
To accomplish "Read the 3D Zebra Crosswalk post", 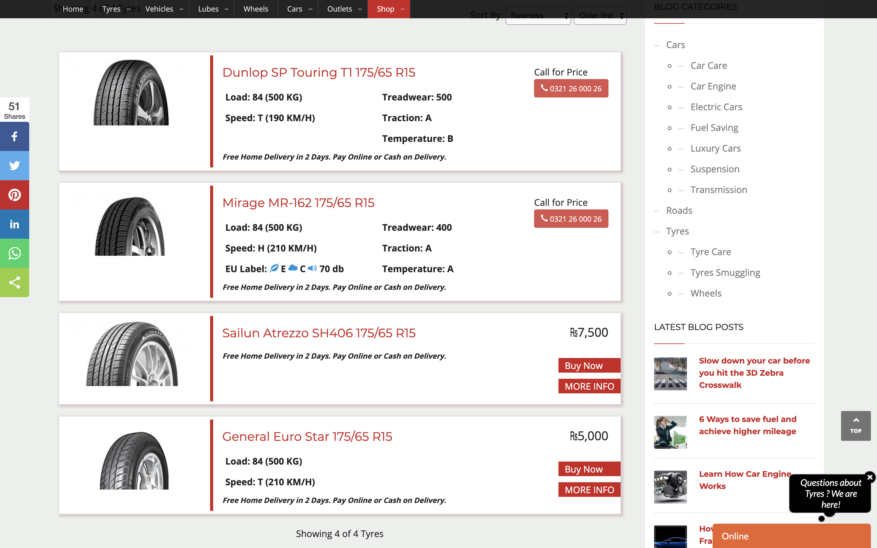I will (754, 373).
